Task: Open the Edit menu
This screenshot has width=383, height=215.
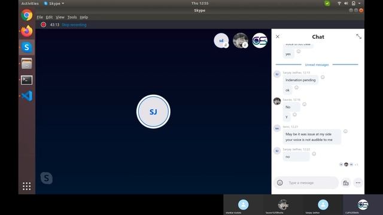Action: pyautogui.click(x=49, y=17)
